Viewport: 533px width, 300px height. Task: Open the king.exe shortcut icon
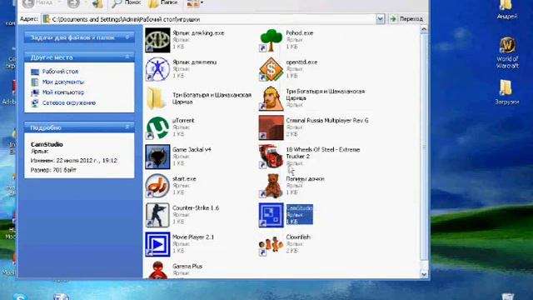point(157,40)
